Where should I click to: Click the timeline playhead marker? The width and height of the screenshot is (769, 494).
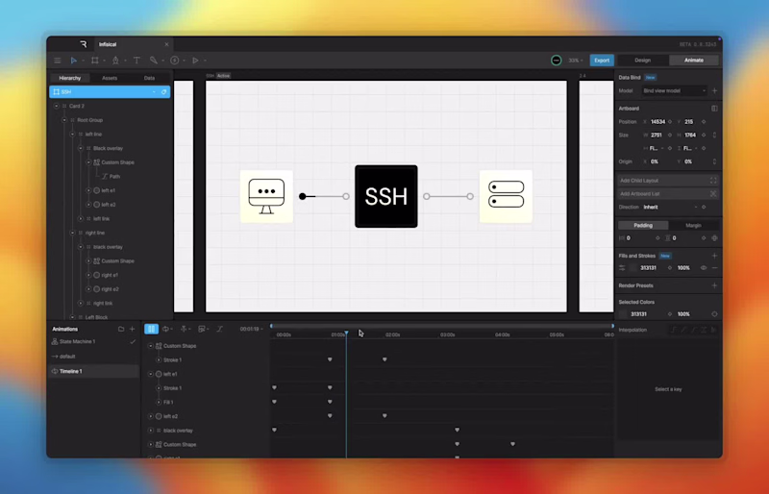[x=346, y=333]
